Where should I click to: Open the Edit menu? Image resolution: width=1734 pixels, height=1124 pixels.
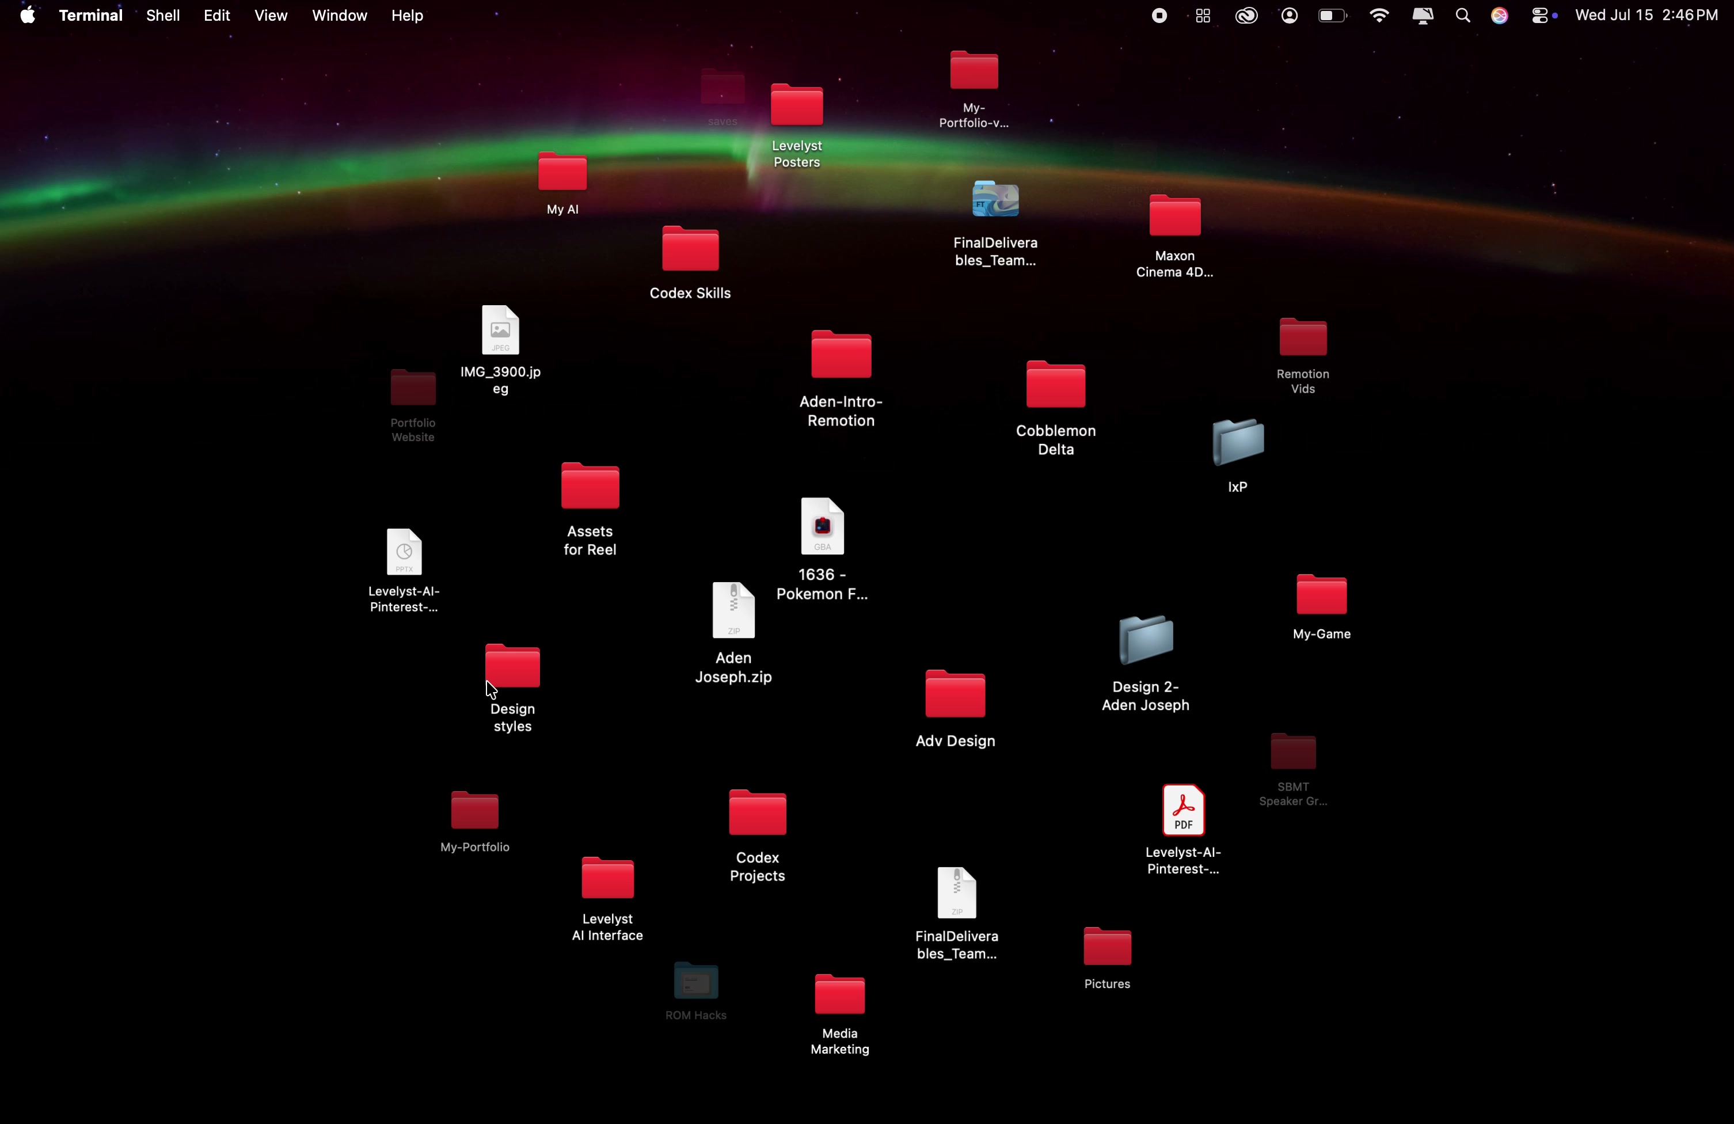click(217, 16)
